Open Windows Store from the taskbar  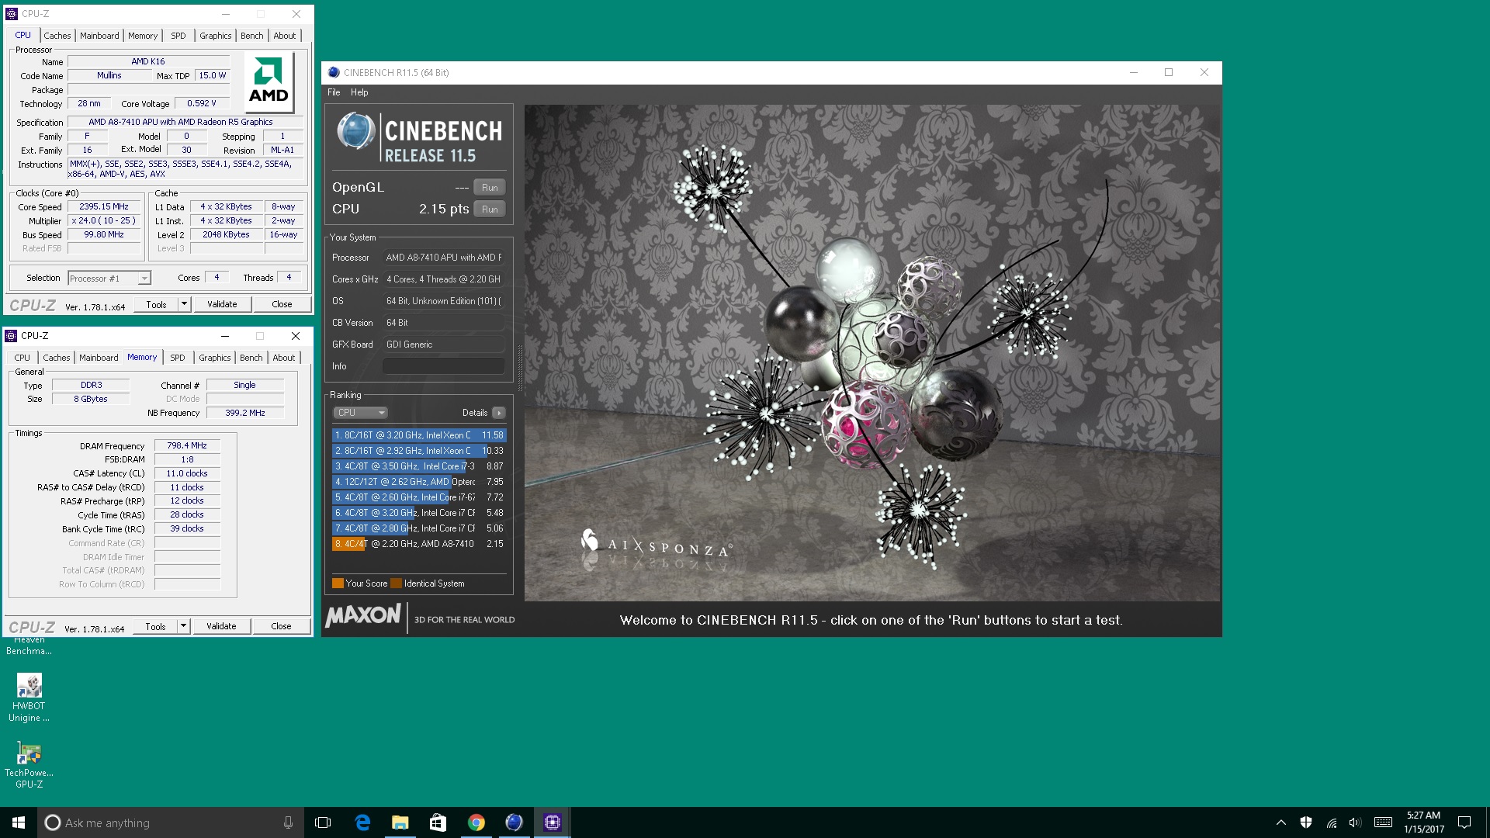(438, 822)
